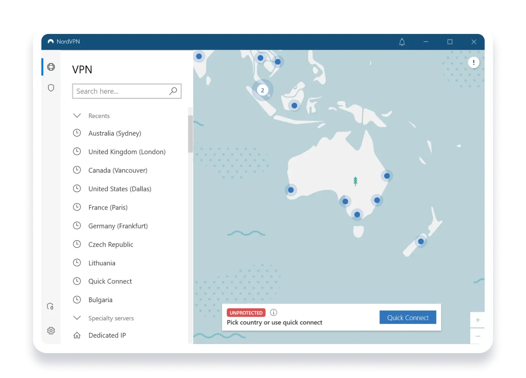Collapse the Recents list
The width and height of the screenshot is (526, 378).
[77, 115]
